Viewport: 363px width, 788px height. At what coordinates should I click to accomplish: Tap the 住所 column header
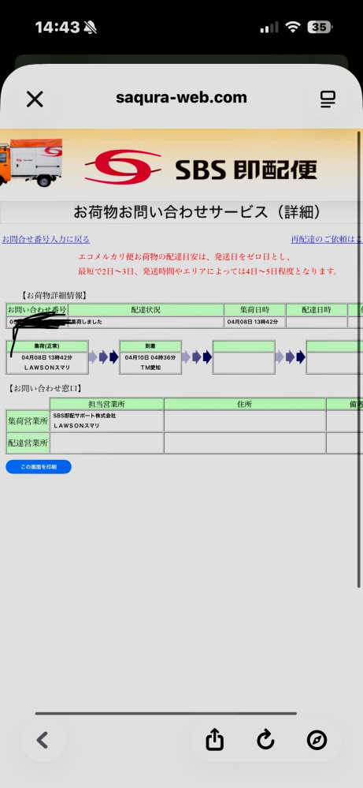coord(245,404)
